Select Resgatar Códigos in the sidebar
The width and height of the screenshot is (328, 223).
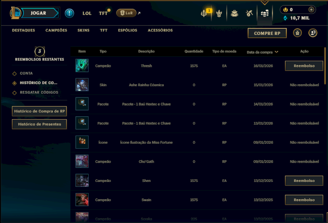[39, 92]
